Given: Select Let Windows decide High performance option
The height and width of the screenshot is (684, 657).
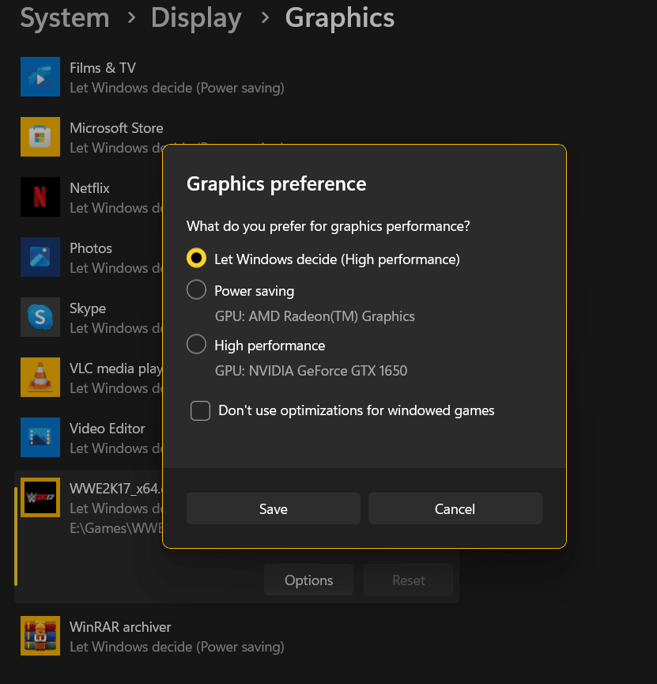Looking at the screenshot, I should pos(196,258).
